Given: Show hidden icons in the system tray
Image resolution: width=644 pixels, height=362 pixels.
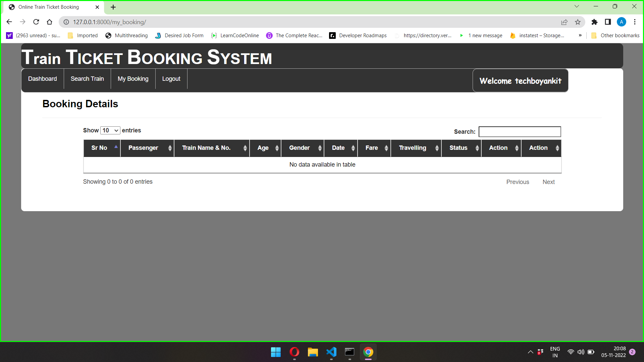Looking at the screenshot, I should (x=530, y=352).
